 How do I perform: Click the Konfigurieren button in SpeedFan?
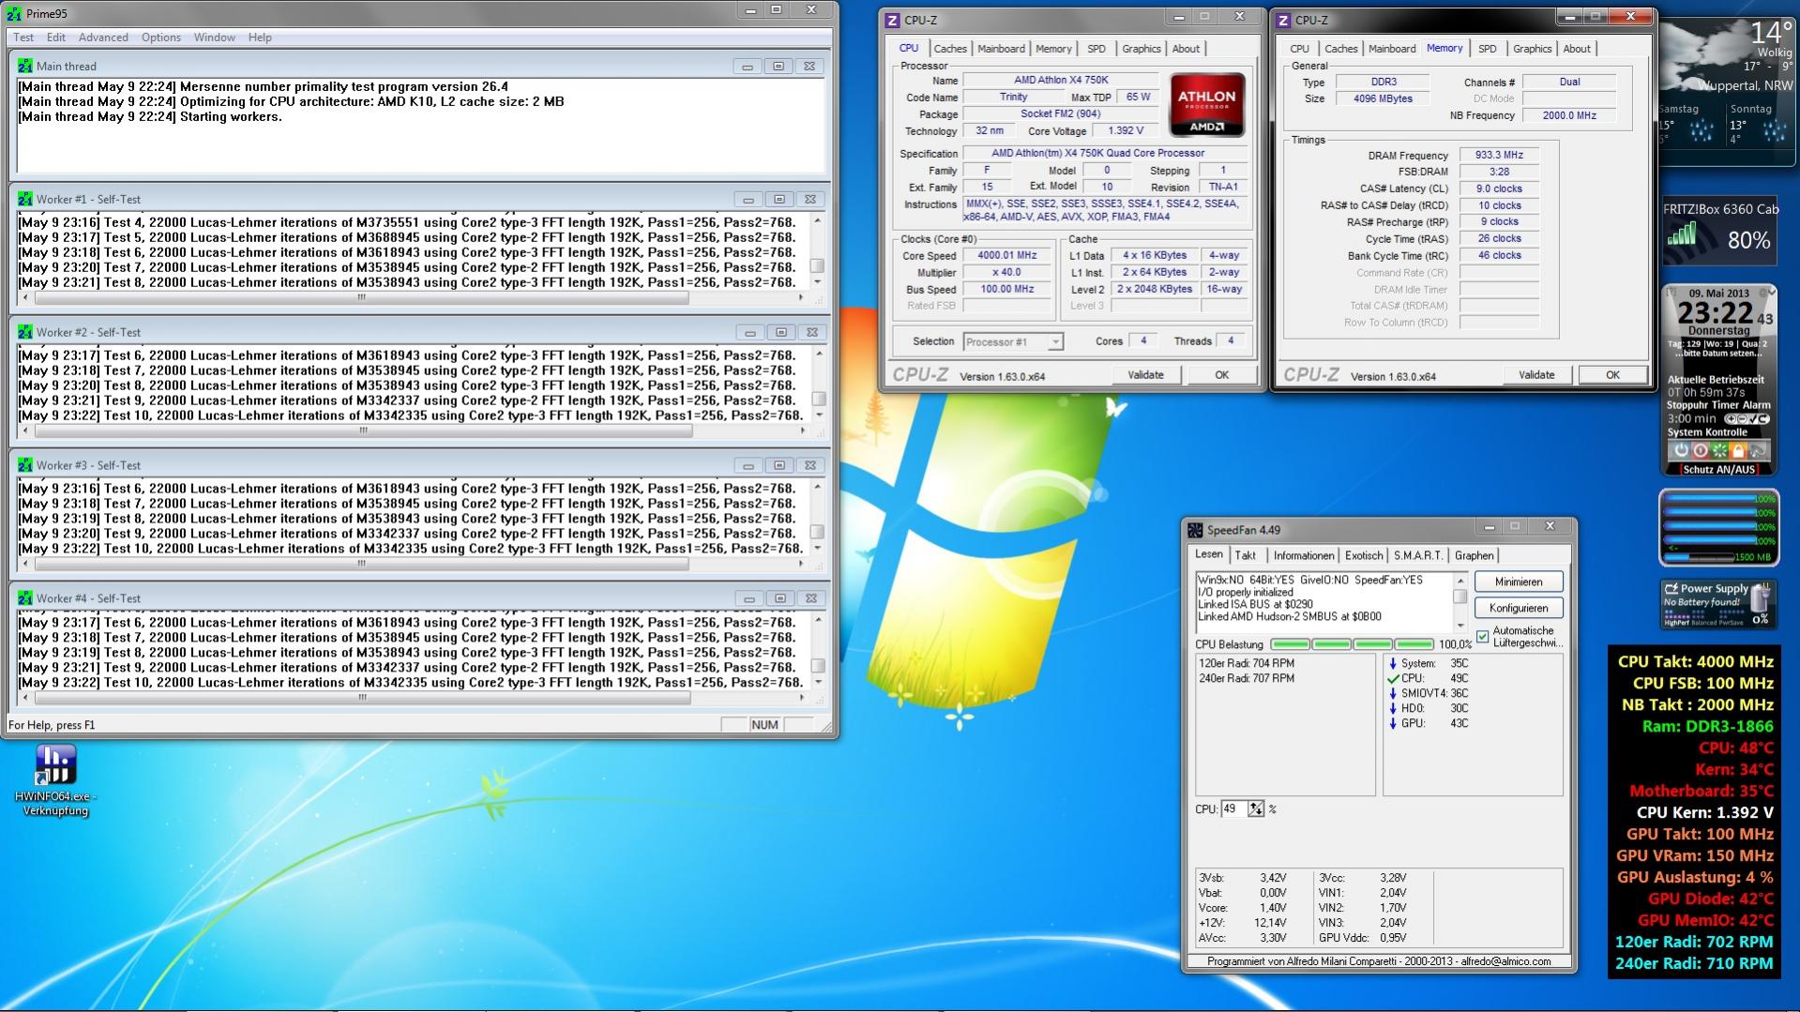click(1519, 608)
